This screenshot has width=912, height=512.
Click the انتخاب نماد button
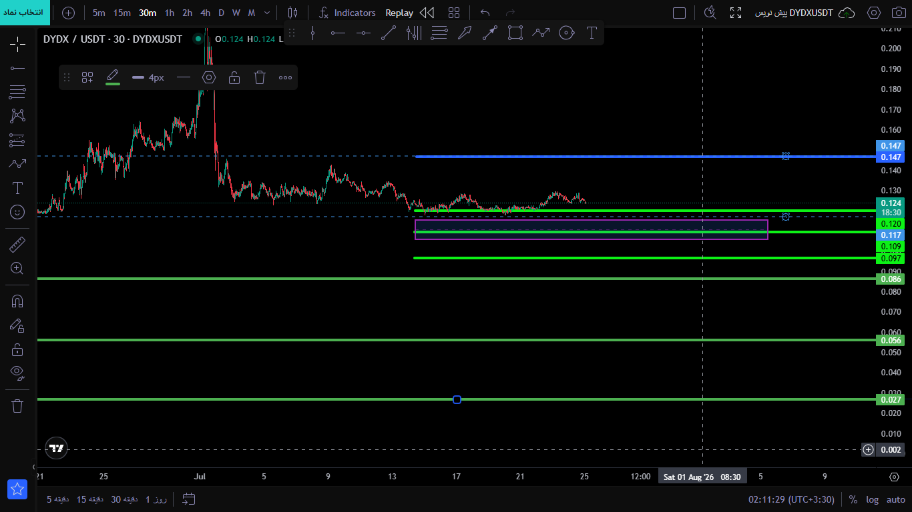25,13
